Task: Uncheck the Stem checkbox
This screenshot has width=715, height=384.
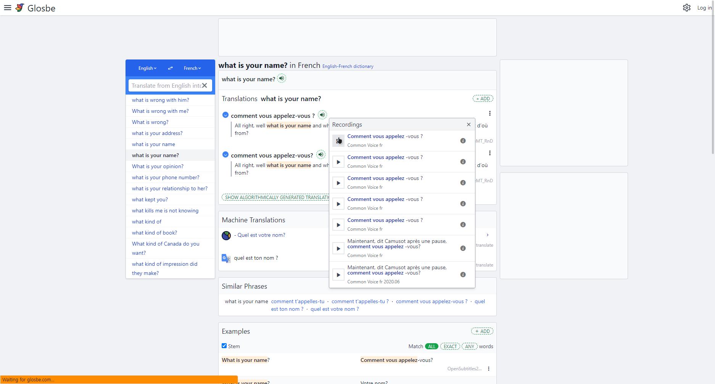Action: click(x=224, y=345)
